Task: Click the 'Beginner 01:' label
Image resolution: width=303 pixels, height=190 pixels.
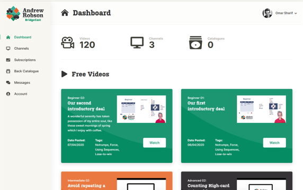Action: pos(196,98)
